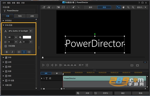Click the 共享 button at bottom

click(84, 93)
